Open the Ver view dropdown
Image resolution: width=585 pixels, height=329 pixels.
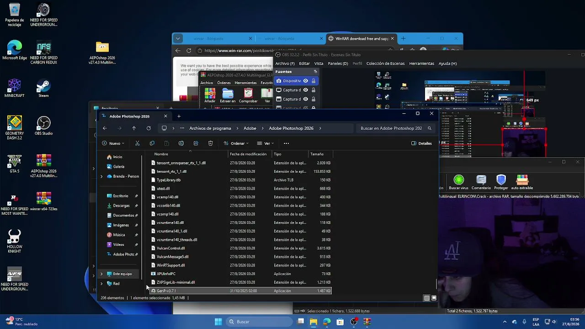266,143
